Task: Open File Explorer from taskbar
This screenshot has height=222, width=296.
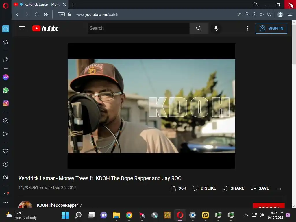Action: point(116,215)
